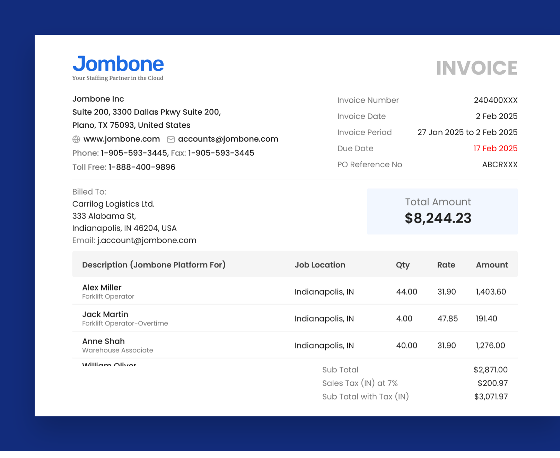560x458 pixels.
Task: Click the red due date 17 Feb 2025
Action: 495,149
